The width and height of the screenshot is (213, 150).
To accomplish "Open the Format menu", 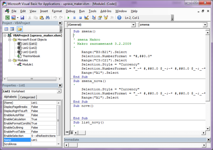I will pyautogui.click(x=57, y=11).
